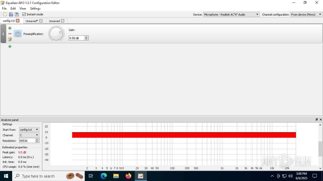The width and height of the screenshot is (323, 181).
Task: Click the taskbar clock showing 3:00 PM
Action: click(x=301, y=176)
